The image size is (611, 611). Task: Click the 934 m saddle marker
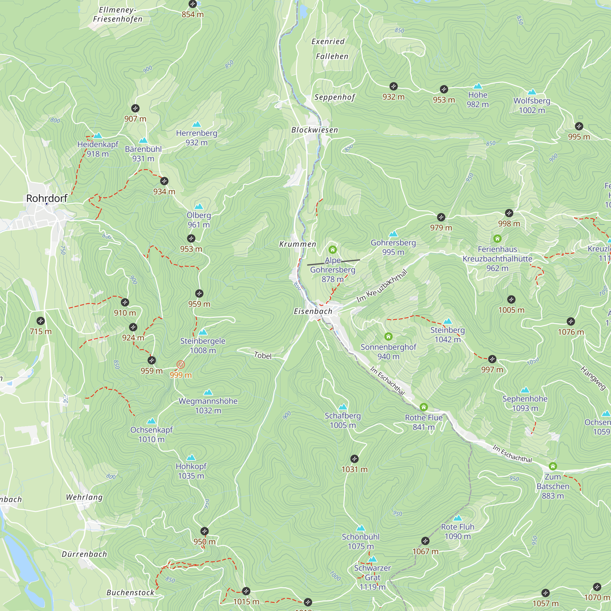[164, 181]
